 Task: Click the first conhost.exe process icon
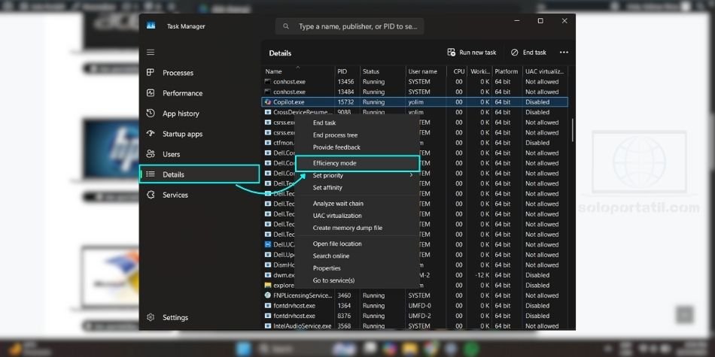tap(268, 81)
